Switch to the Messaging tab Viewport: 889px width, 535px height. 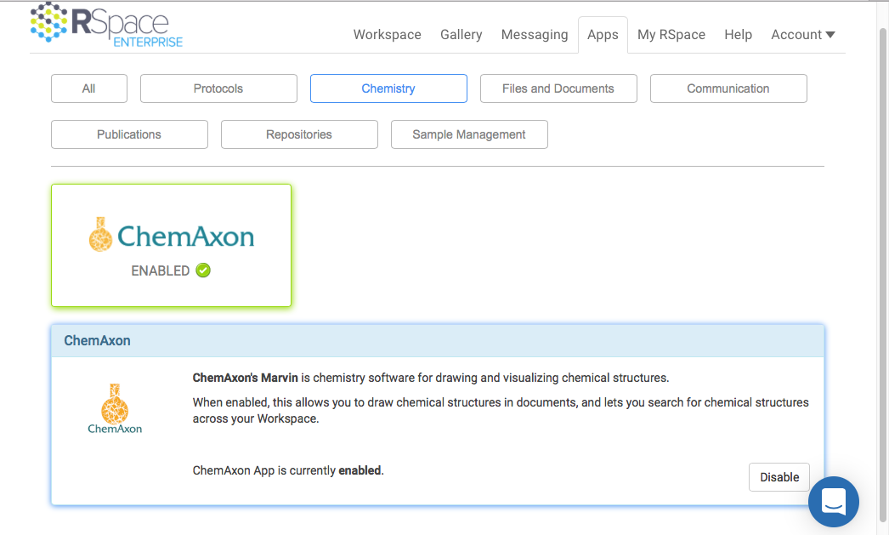pyautogui.click(x=534, y=35)
